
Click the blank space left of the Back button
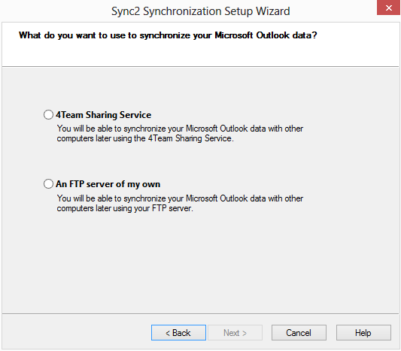tap(77, 333)
